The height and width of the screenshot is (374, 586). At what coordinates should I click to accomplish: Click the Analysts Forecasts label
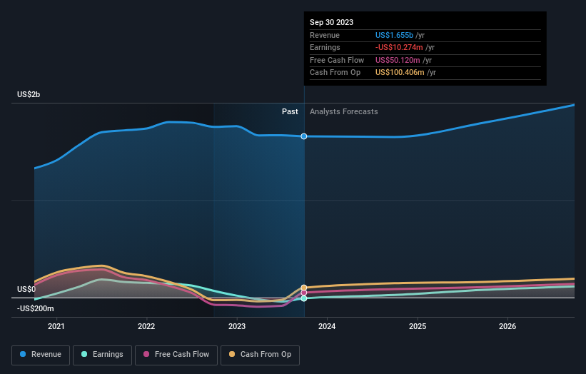pos(344,111)
